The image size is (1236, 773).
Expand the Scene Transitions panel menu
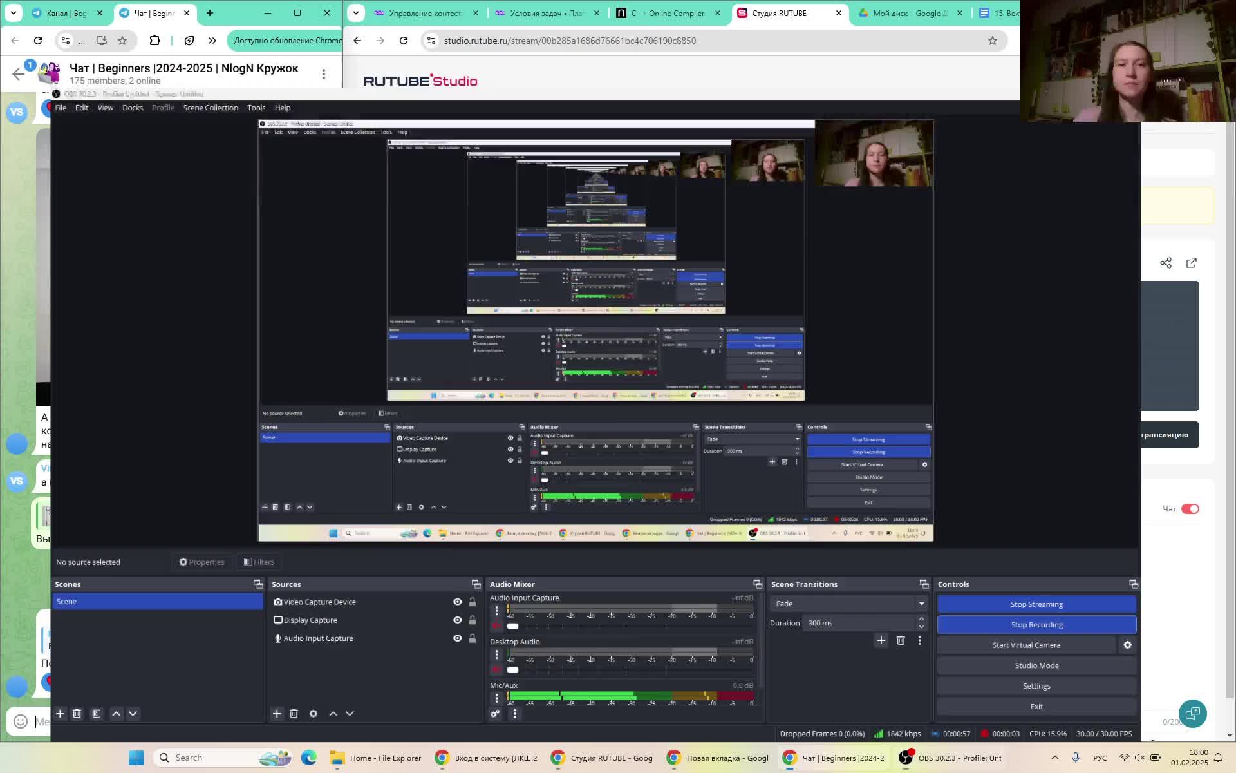pos(922,584)
